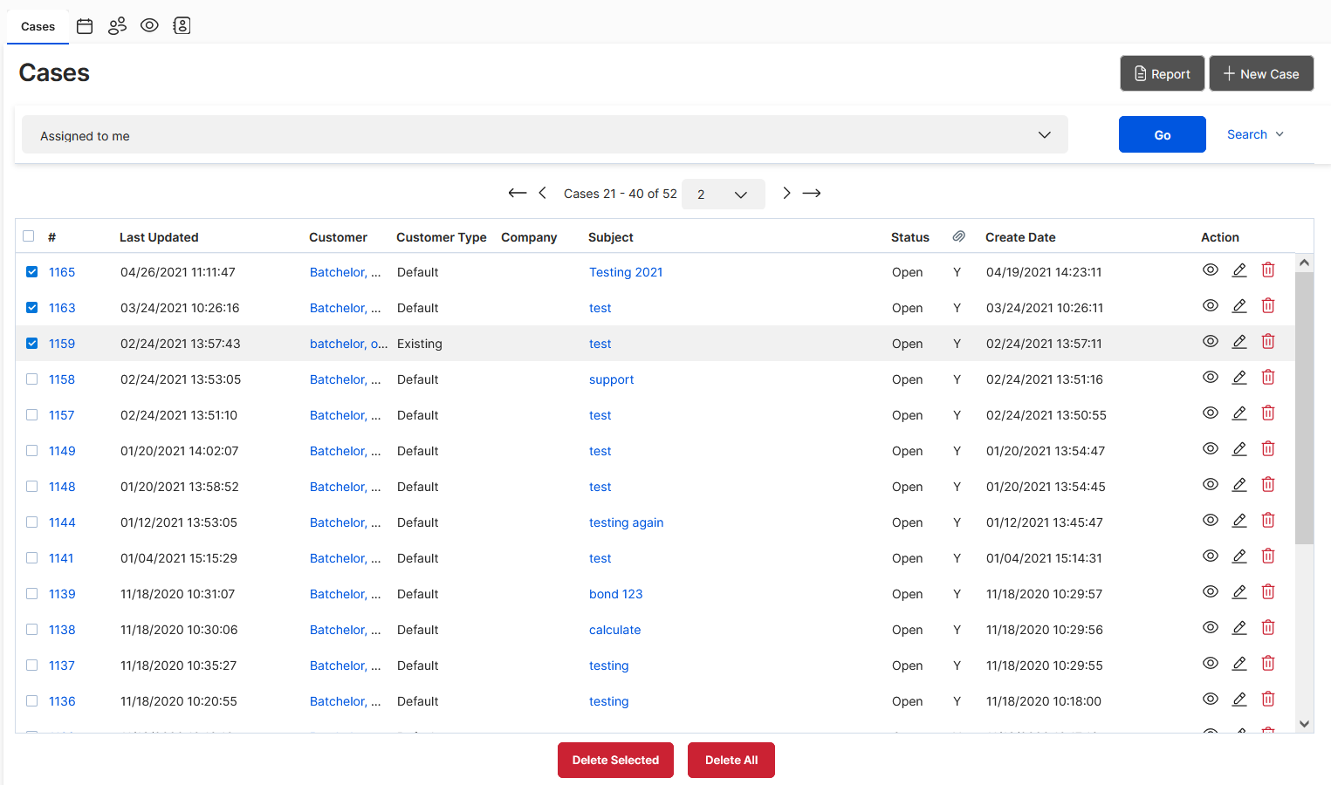Screen dimensions: 1331x785
Task: Sort by the Status column header
Action: point(909,237)
